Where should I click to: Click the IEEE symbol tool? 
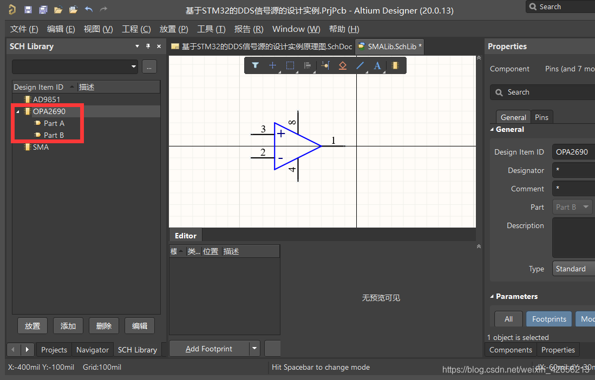tap(343, 65)
